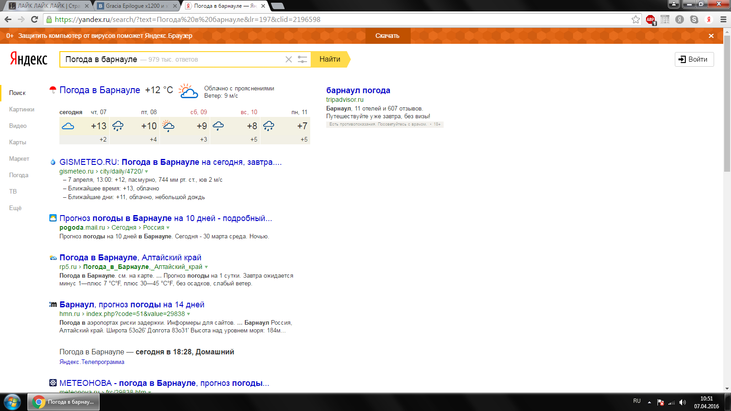This screenshot has width=731, height=411.
Task: Close the active Погода в Барнауле tab
Action: click(x=263, y=6)
